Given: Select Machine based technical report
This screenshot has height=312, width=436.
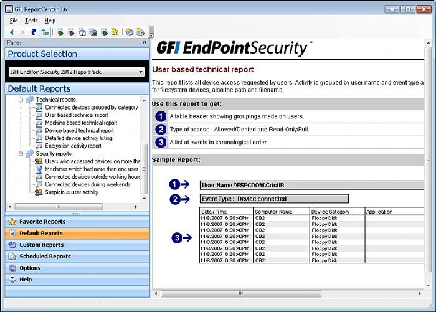Looking at the screenshot, I should (x=81, y=123).
